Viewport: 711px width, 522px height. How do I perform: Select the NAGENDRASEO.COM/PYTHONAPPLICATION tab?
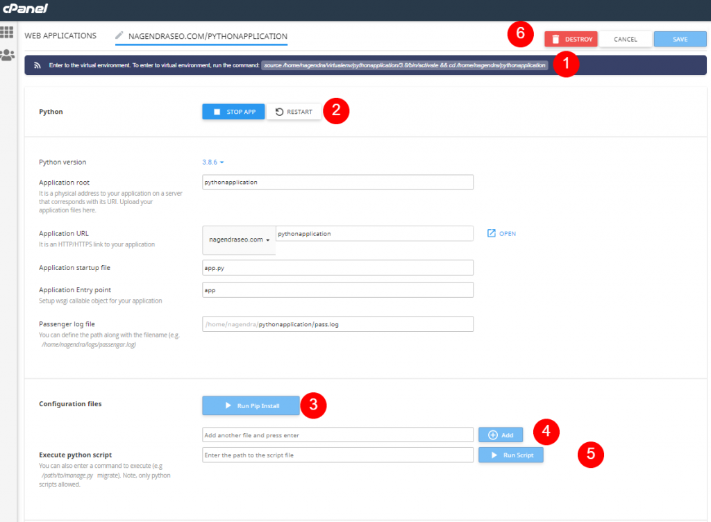208,36
